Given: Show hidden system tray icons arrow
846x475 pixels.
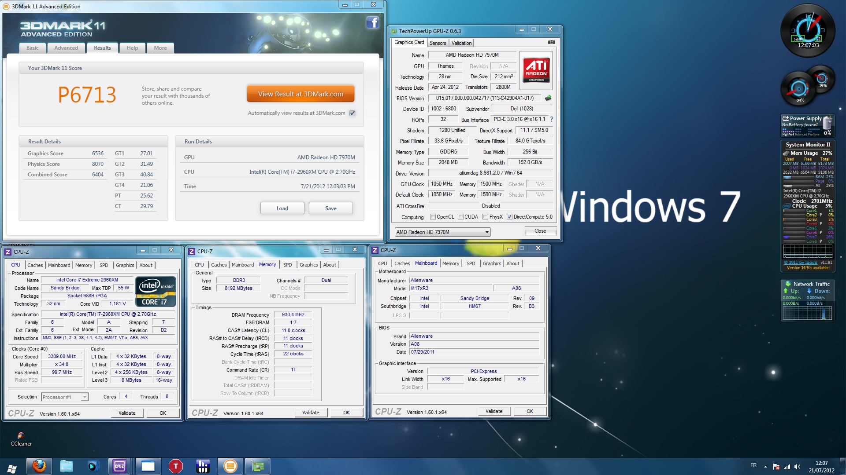Looking at the screenshot, I should tap(765, 466).
